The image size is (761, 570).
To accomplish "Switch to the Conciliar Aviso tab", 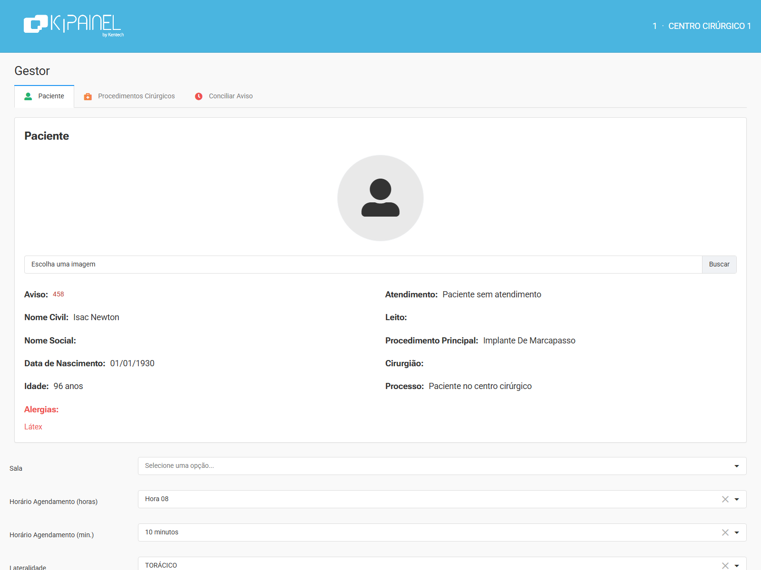I will tap(224, 96).
